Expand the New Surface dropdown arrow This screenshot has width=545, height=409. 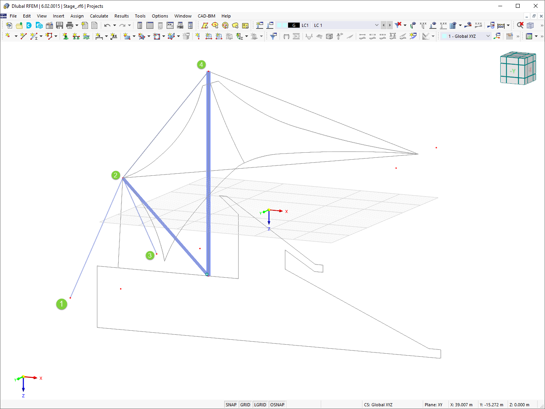tap(134, 36)
